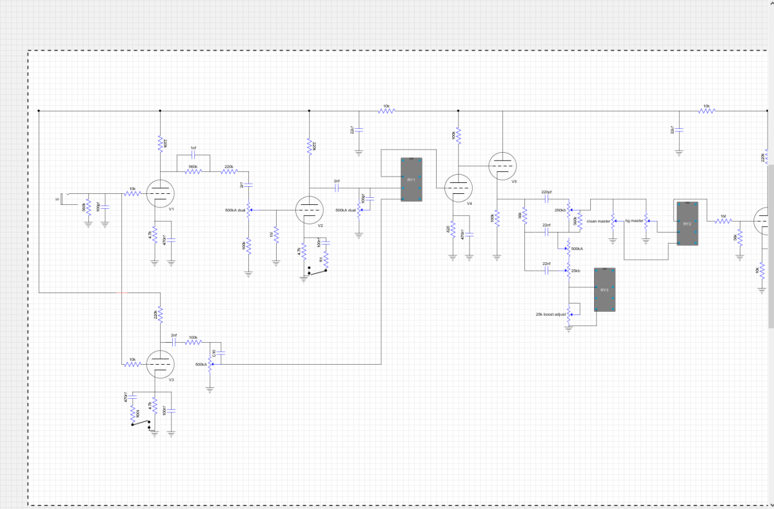Click the V2 vacuum tube symbol
This screenshot has height=509, width=774.
(x=309, y=209)
